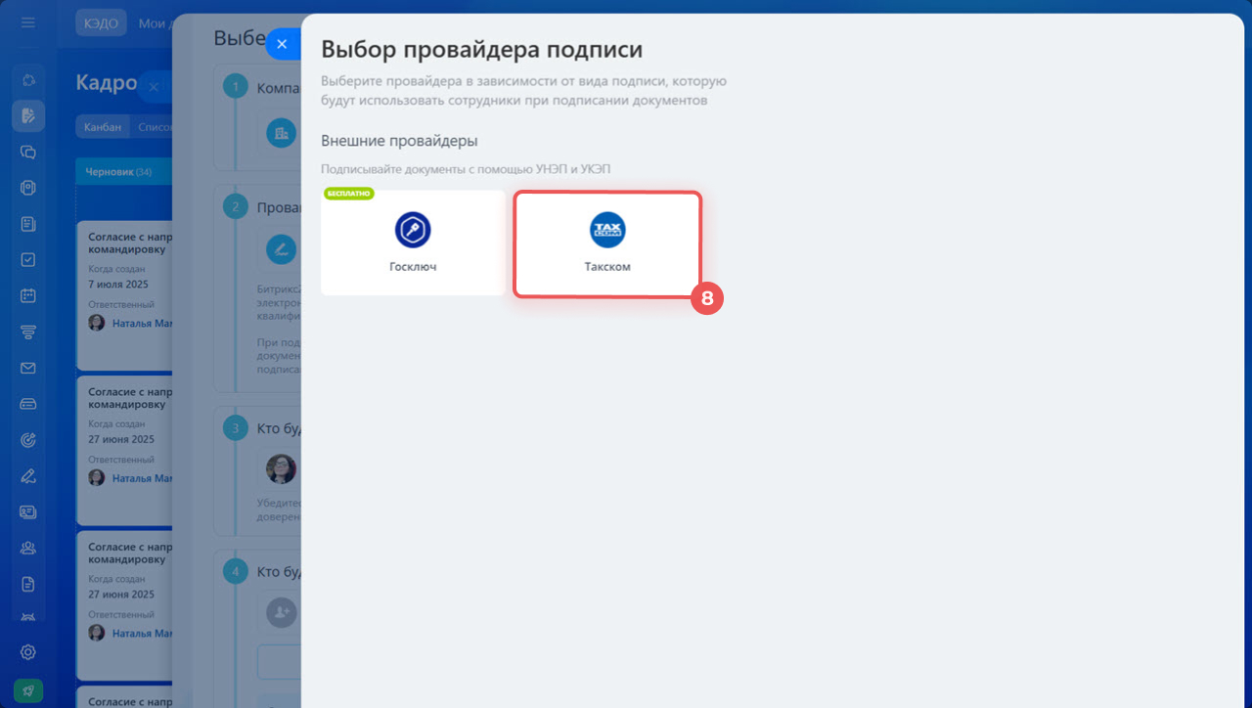Switch to the Канбан view tab

pos(103,127)
